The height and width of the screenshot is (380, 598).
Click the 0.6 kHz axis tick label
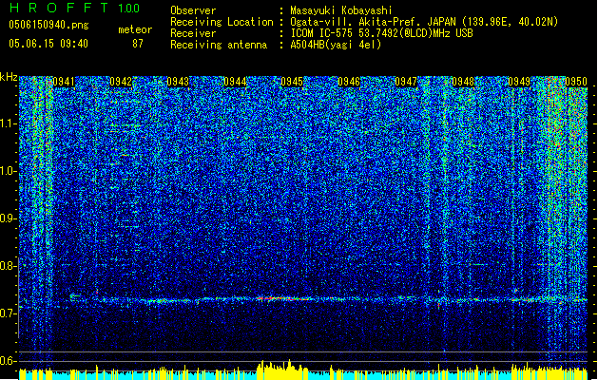[x=8, y=361]
